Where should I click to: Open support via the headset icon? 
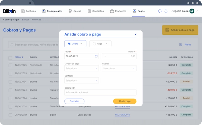click(160, 11)
